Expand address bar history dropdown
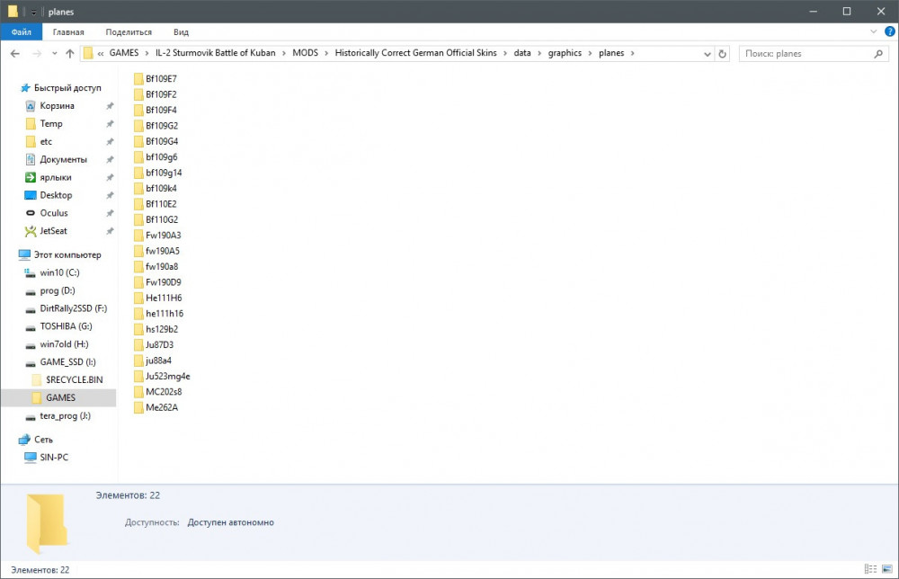 [x=707, y=54]
